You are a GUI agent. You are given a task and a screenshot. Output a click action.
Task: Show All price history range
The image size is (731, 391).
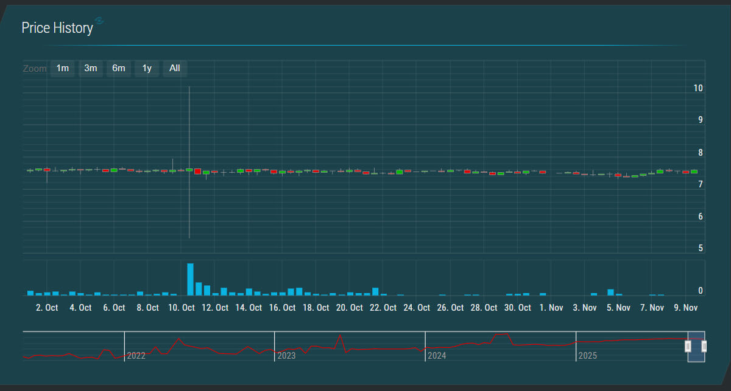click(x=175, y=68)
